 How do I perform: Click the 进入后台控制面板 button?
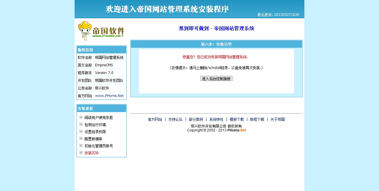(x=216, y=79)
